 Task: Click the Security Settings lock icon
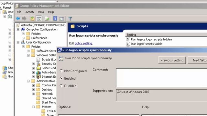click(x=38, y=64)
